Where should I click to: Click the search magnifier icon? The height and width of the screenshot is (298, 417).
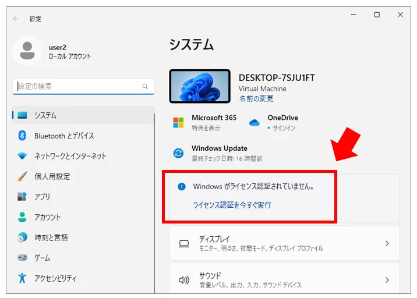tap(145, 86)
